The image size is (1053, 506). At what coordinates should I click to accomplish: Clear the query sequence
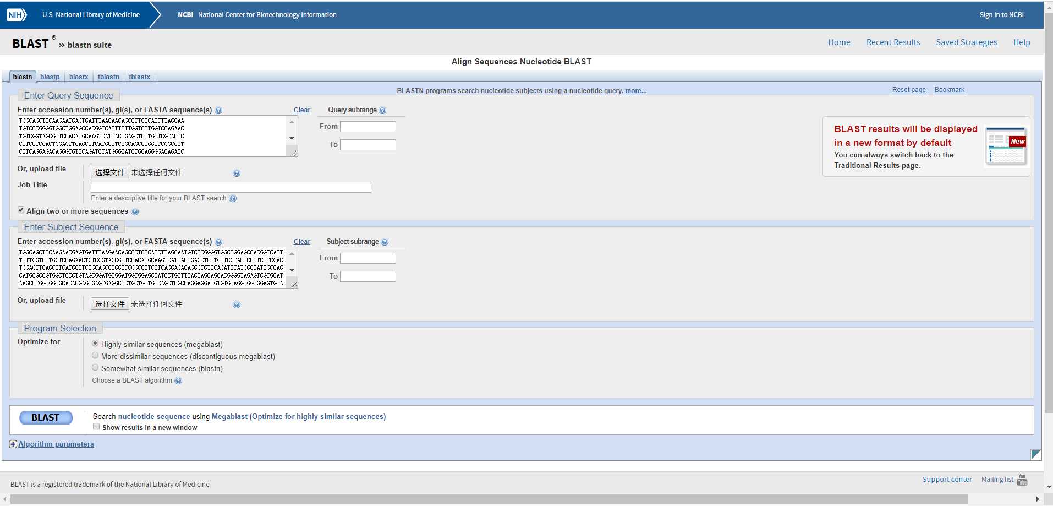302,110
